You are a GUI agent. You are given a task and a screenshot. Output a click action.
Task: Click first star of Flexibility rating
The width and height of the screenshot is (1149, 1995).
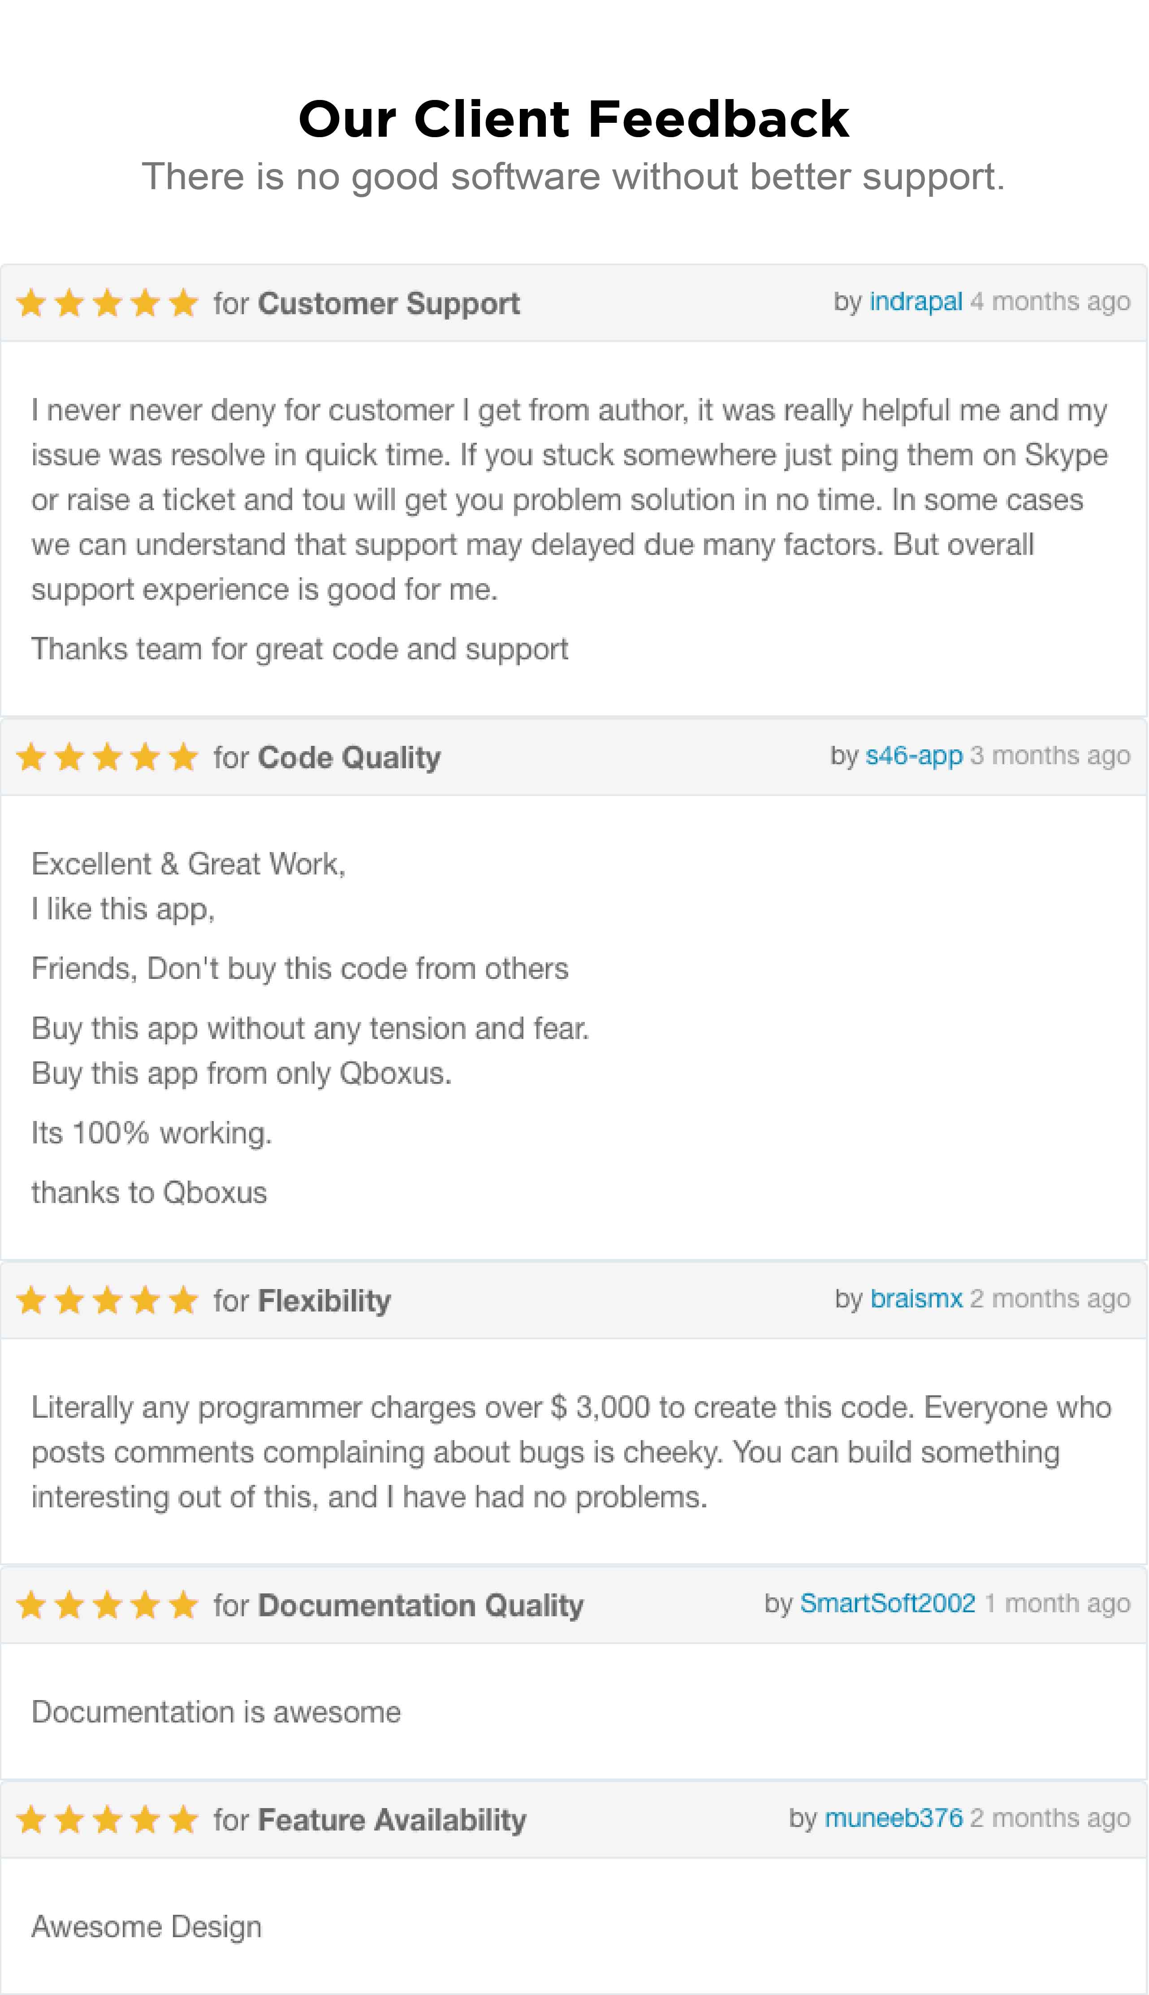[x=31, y=1300]
